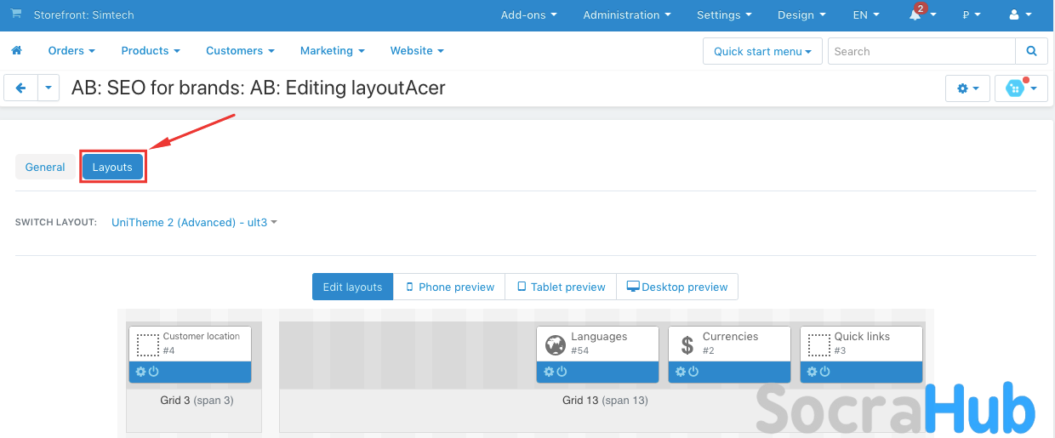This screenshot has height=438, width=1055.
Task: Click into the Search input field
Action: [x=921, y=51]
